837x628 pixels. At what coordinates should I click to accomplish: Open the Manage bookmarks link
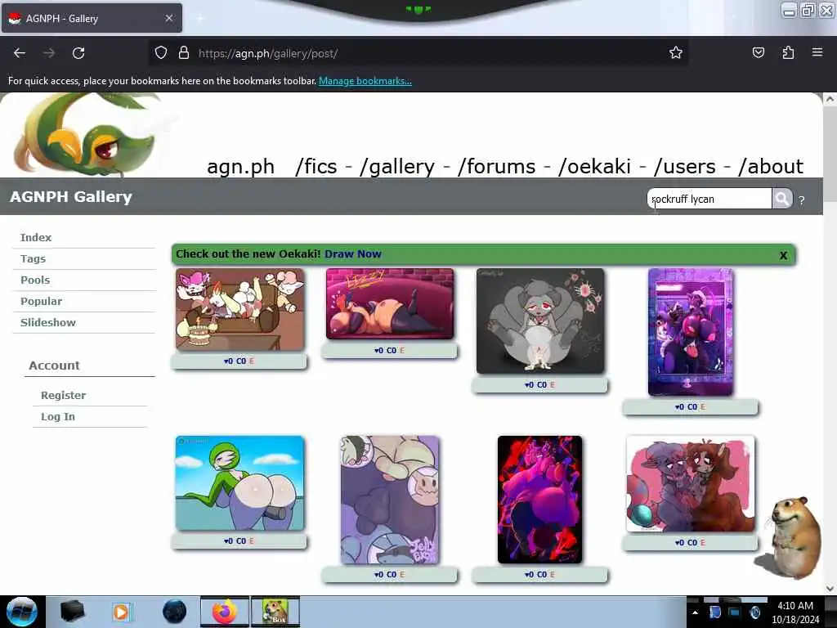(x=365, y=81)
